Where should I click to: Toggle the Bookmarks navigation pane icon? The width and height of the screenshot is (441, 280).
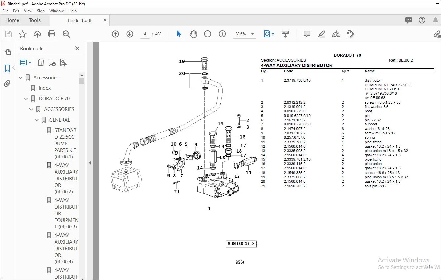pyautogui.click(x=7, y=68)
